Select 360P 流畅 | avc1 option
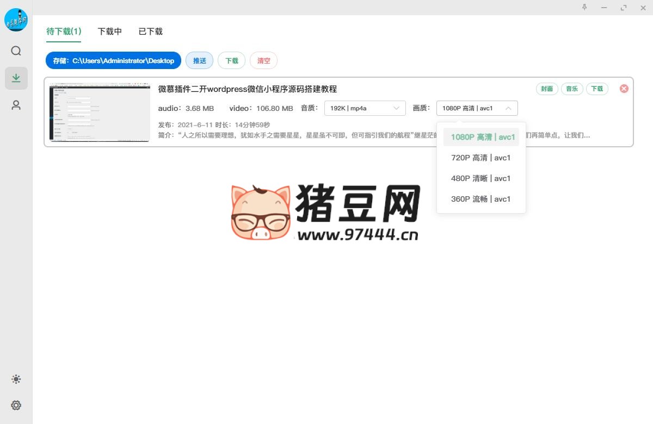Viewport: 653px width, 424px height. pos(481,199)
